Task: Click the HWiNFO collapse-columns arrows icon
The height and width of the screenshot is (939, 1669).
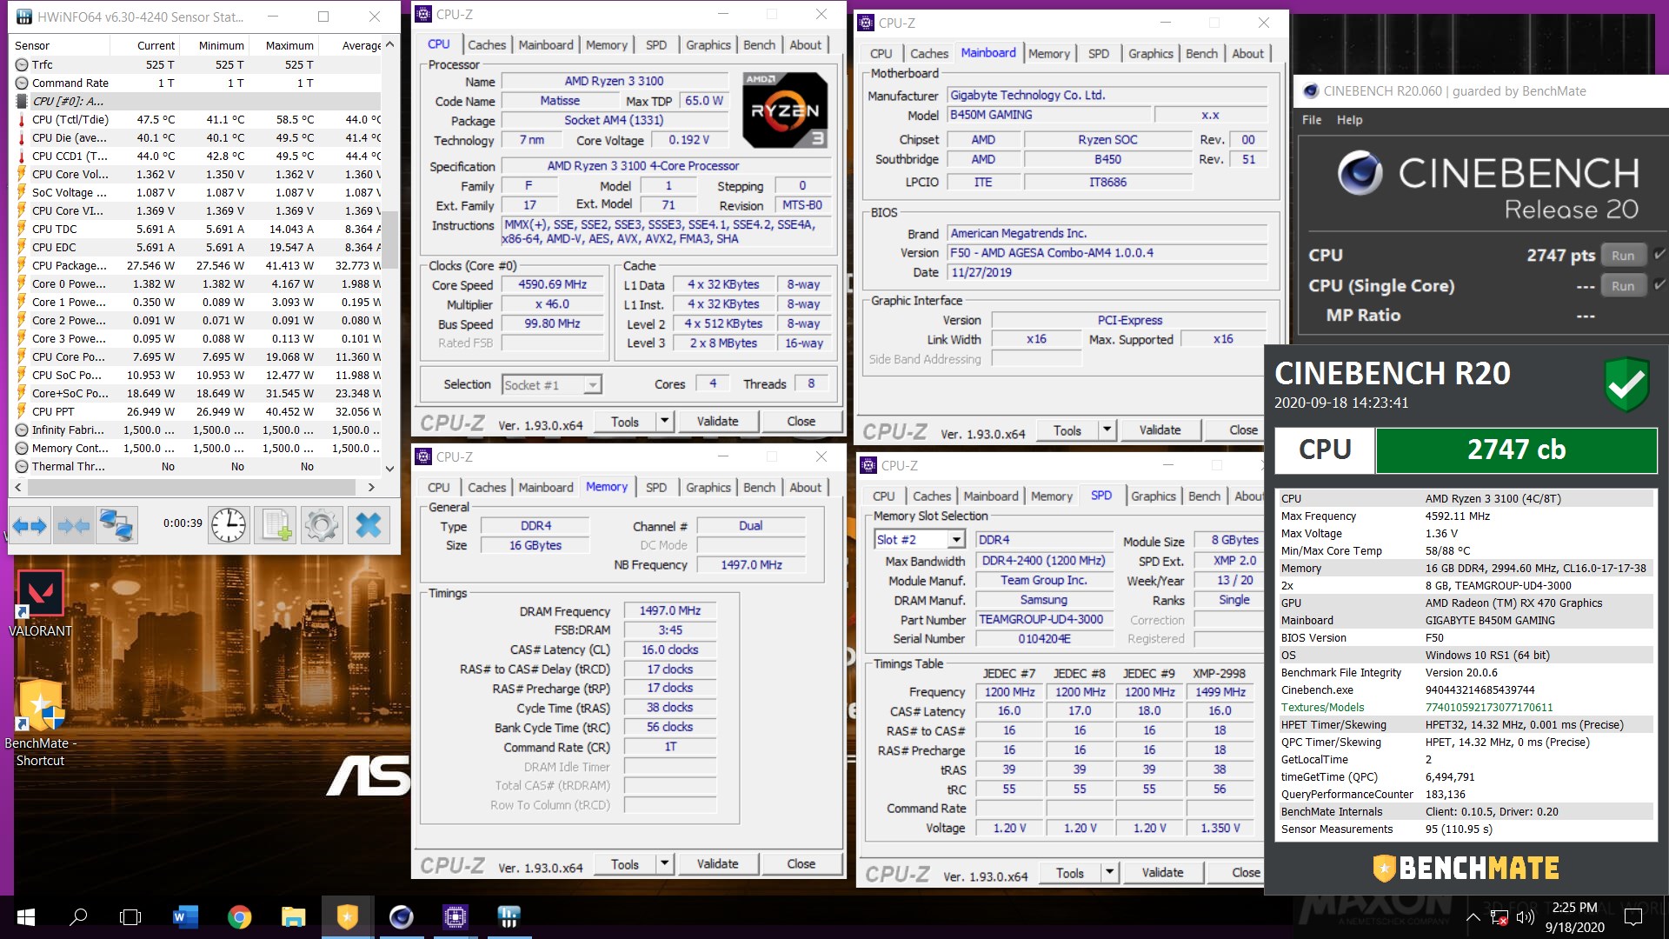Action: click(73, 525)
